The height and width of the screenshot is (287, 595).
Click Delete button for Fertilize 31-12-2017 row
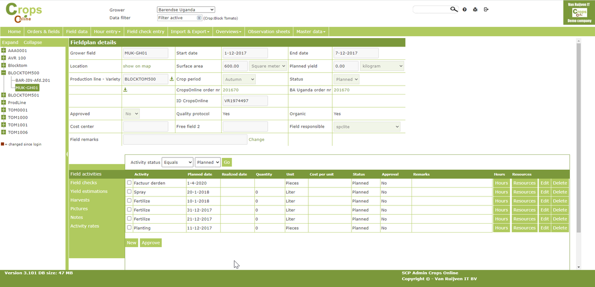coord(560,210)
